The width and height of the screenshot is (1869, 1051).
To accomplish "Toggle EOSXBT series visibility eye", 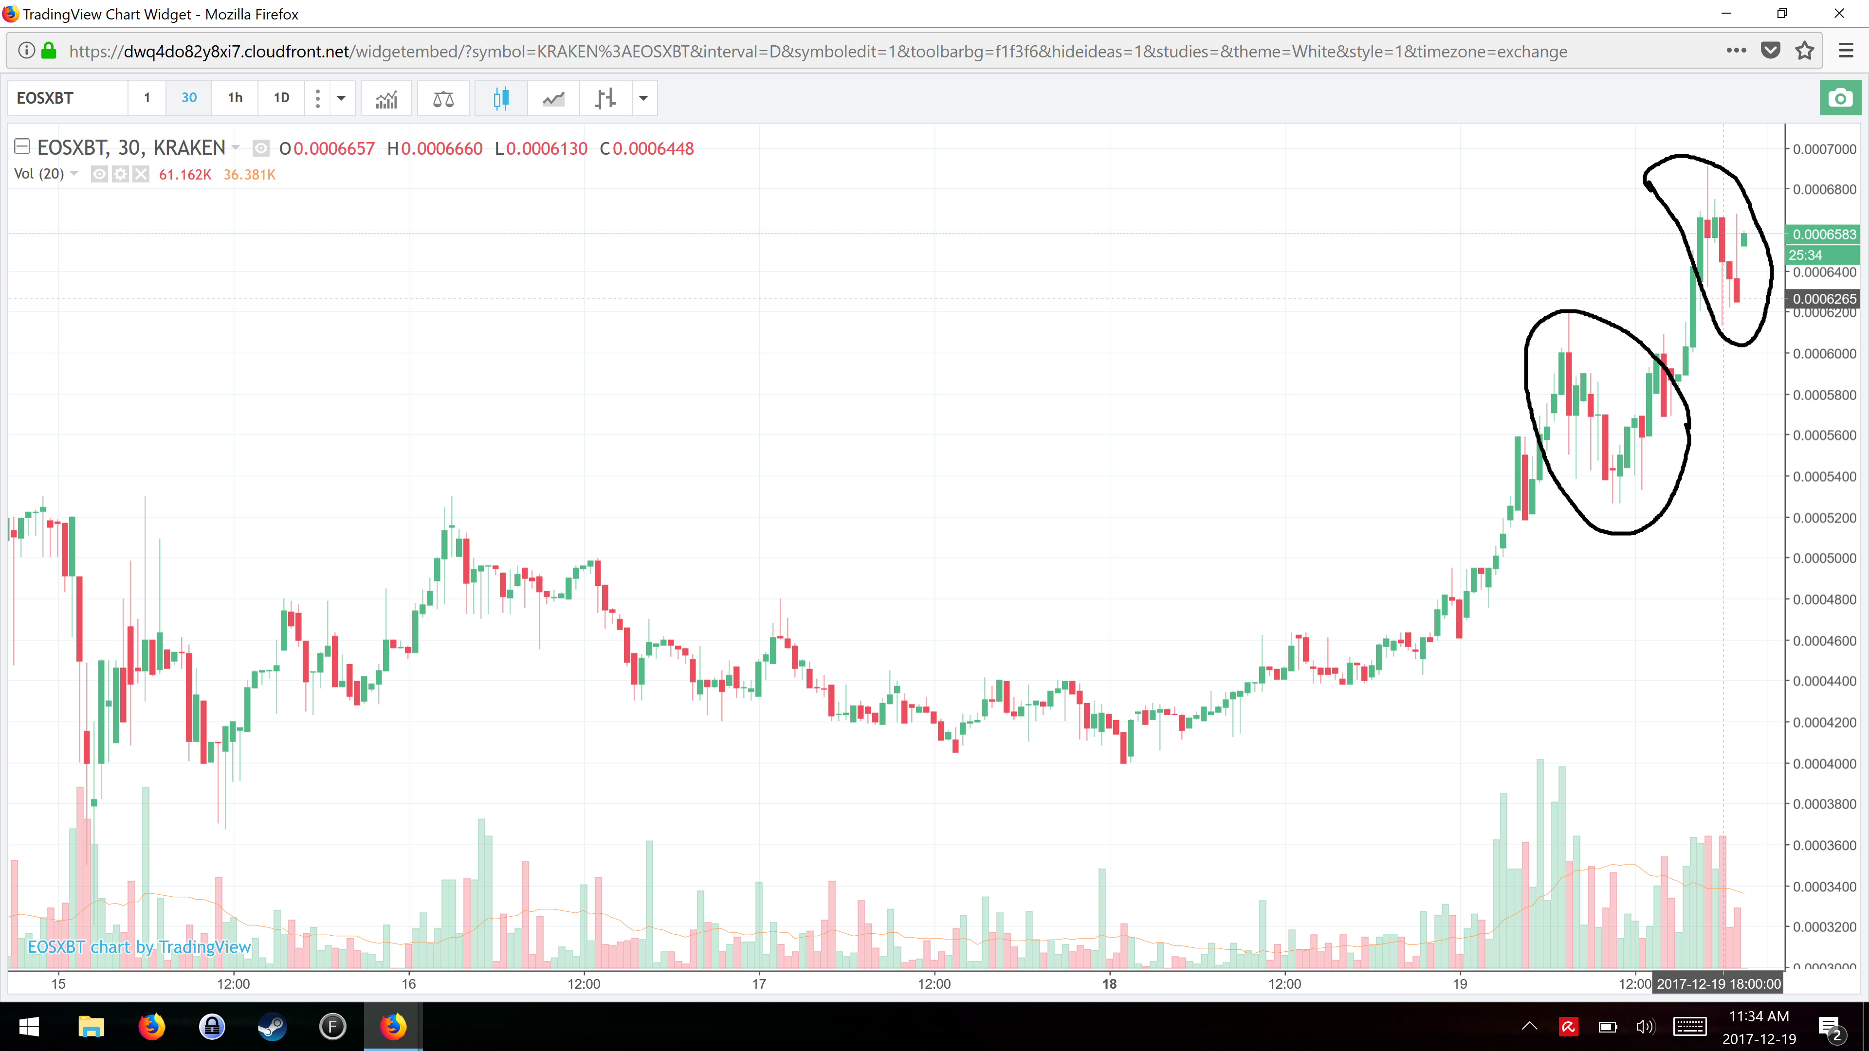I will [260, 149].
